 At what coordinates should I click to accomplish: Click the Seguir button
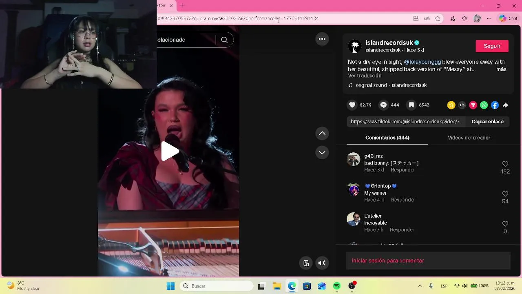(x=492, y=46)
